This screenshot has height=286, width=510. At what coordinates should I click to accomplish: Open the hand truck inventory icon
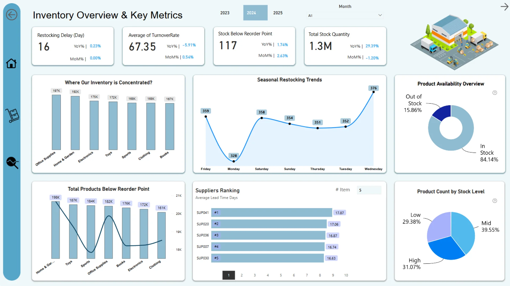click(12, 116)
